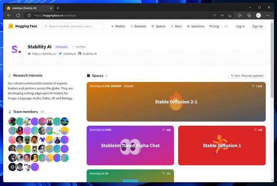
Task: Open Models in the navigation bar
Action: (118, 26)
